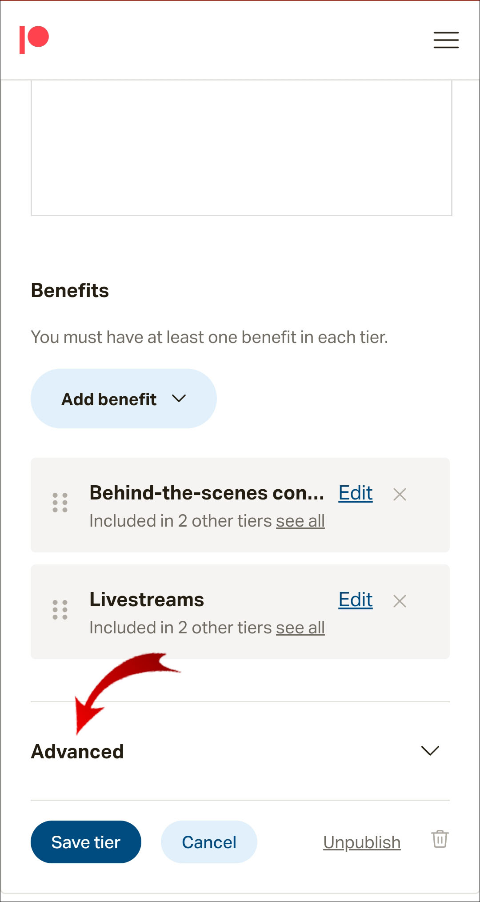Click the Advanced section heading

(x=77, y=752)
